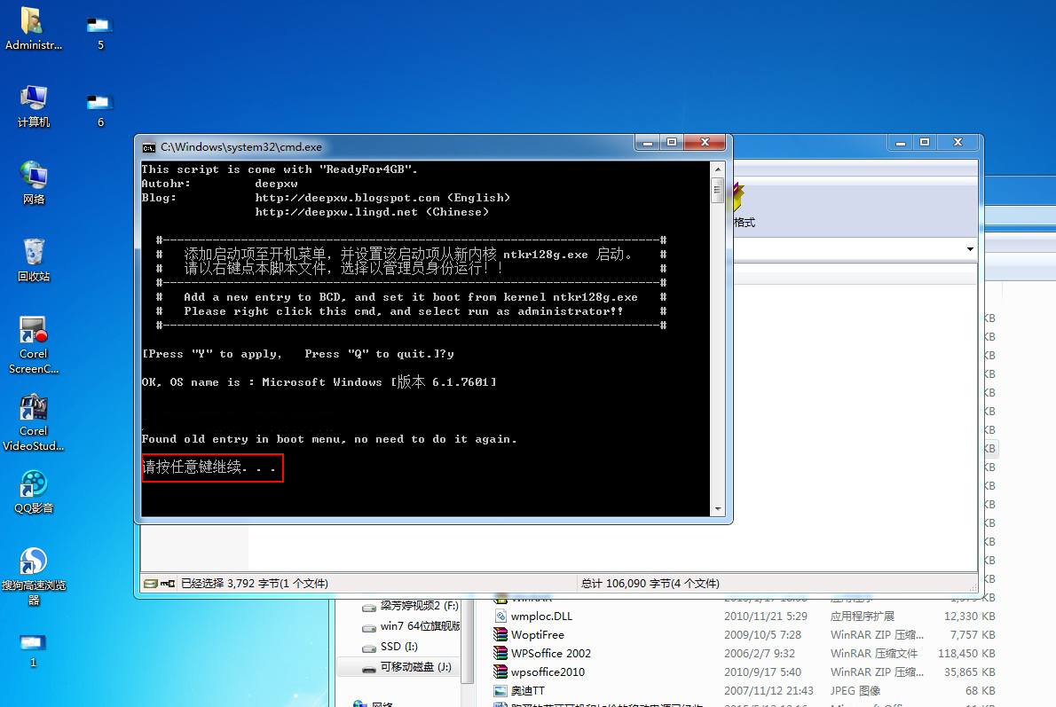Screen dimensions: 1056x707
Task: Click the 7,757 KB size cell
Action: point(973,634)
